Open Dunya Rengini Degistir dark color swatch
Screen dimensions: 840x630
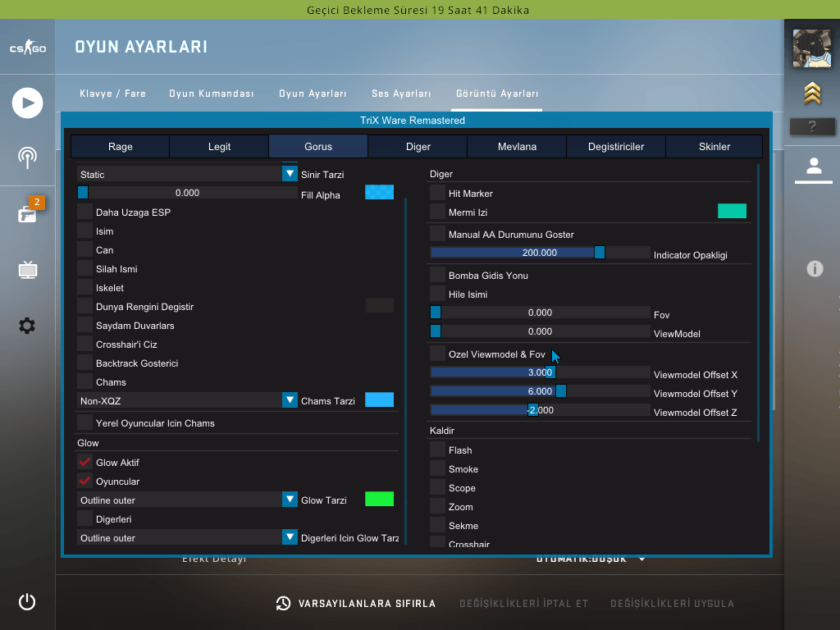click(x=379, y=305)
